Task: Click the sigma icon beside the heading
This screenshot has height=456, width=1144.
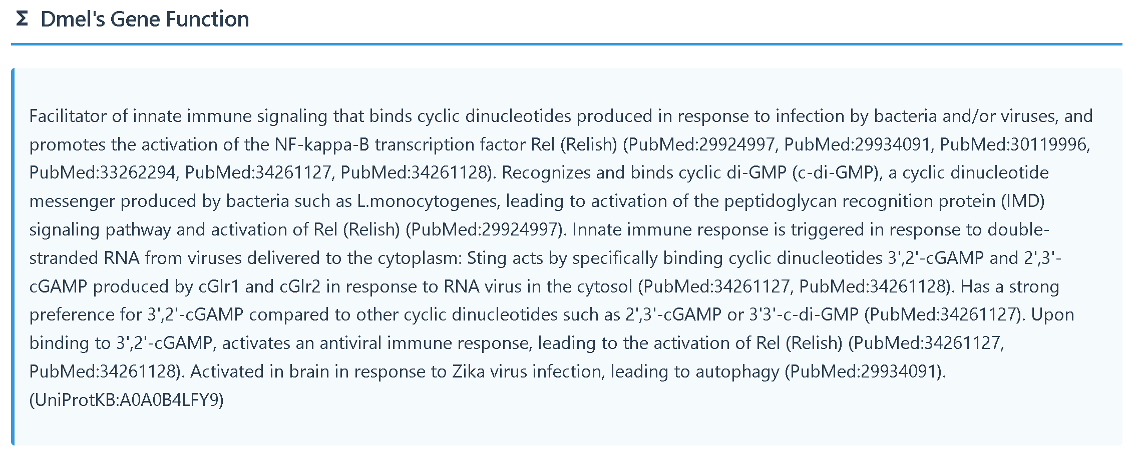Action: pos(22,19)
